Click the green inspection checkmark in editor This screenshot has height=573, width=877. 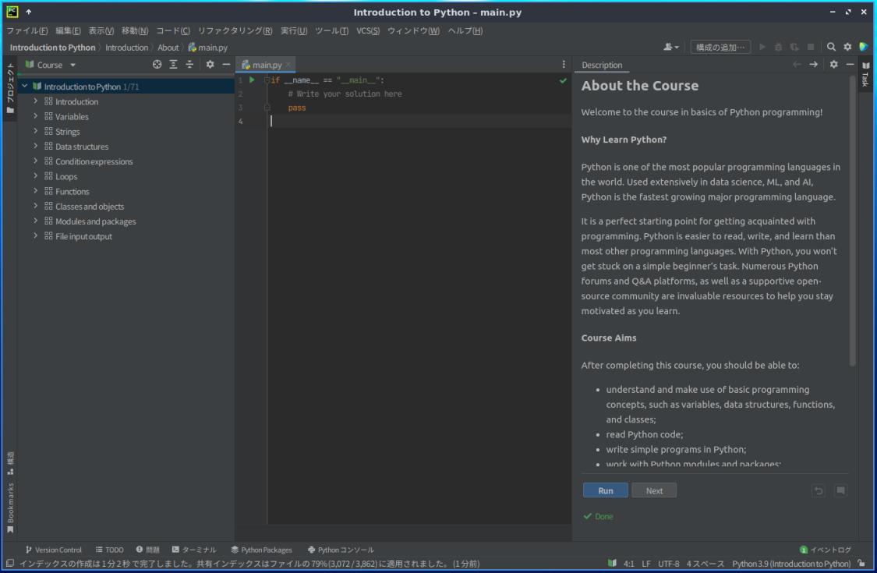563,80
